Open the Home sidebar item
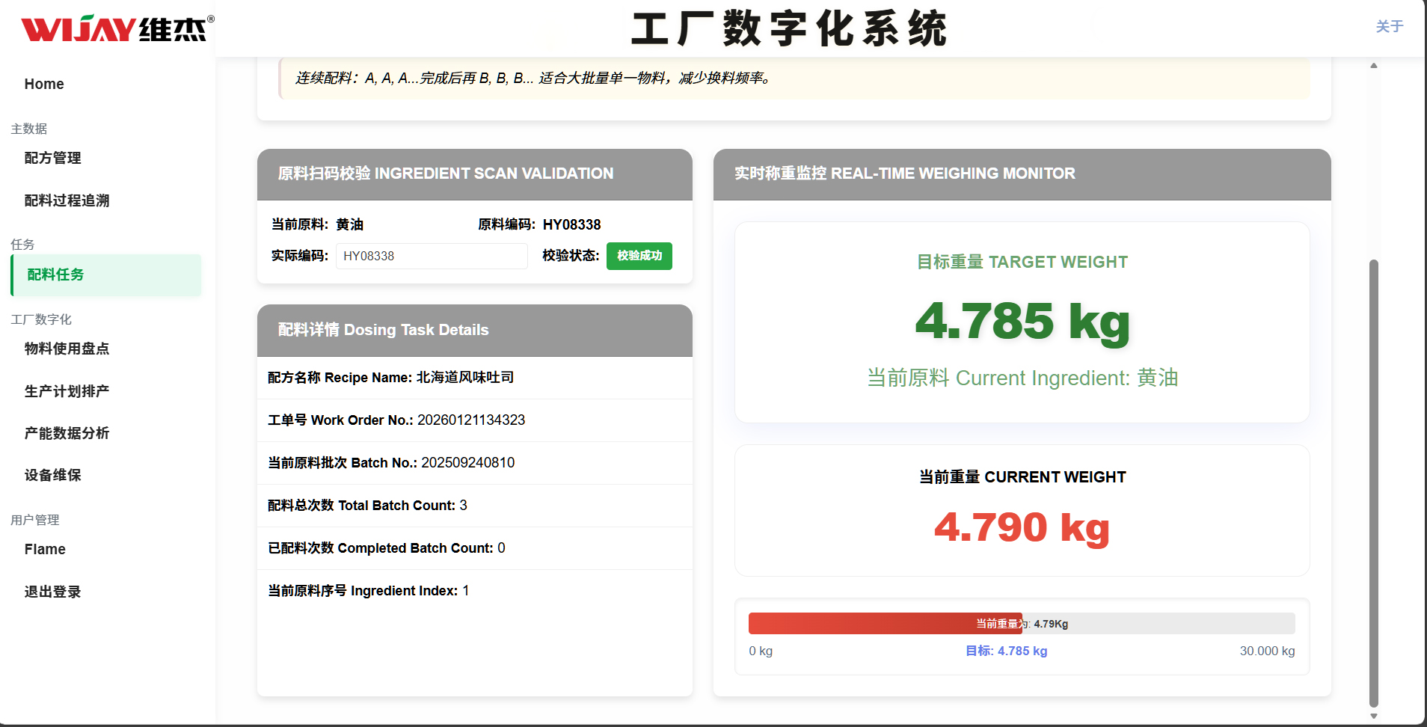1427x727 pixels. (43, 84)
